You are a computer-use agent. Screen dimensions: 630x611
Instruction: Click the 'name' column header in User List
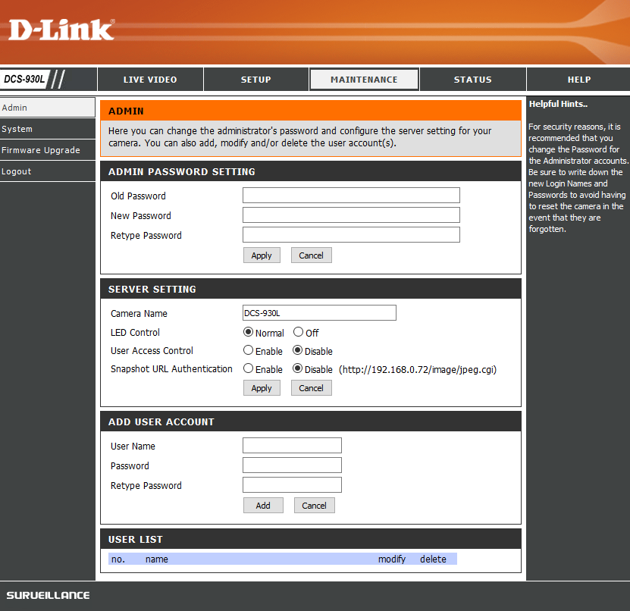157,559
